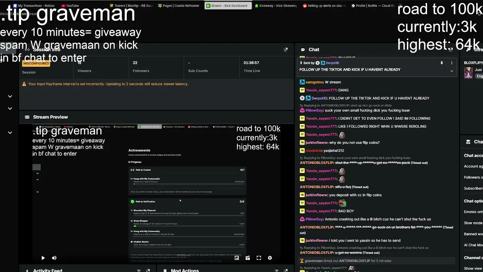Click PillowGuy's pink badge on Antonio message

click(x=302, y=219)
